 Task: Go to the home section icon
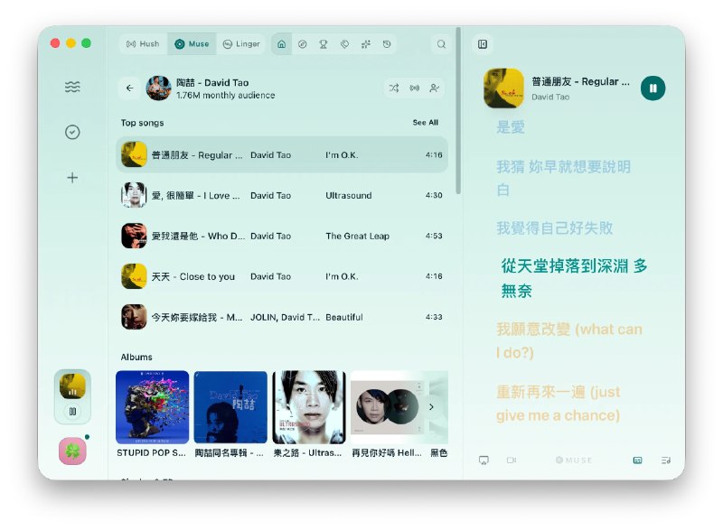pos(281,44)
